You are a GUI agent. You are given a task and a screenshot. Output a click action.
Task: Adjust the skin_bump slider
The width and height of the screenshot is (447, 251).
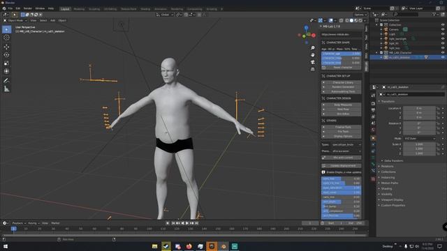coord(342,206)
